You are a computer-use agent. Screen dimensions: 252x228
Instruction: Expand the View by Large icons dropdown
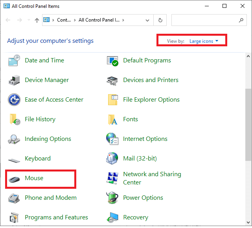(x=203, y=41)
